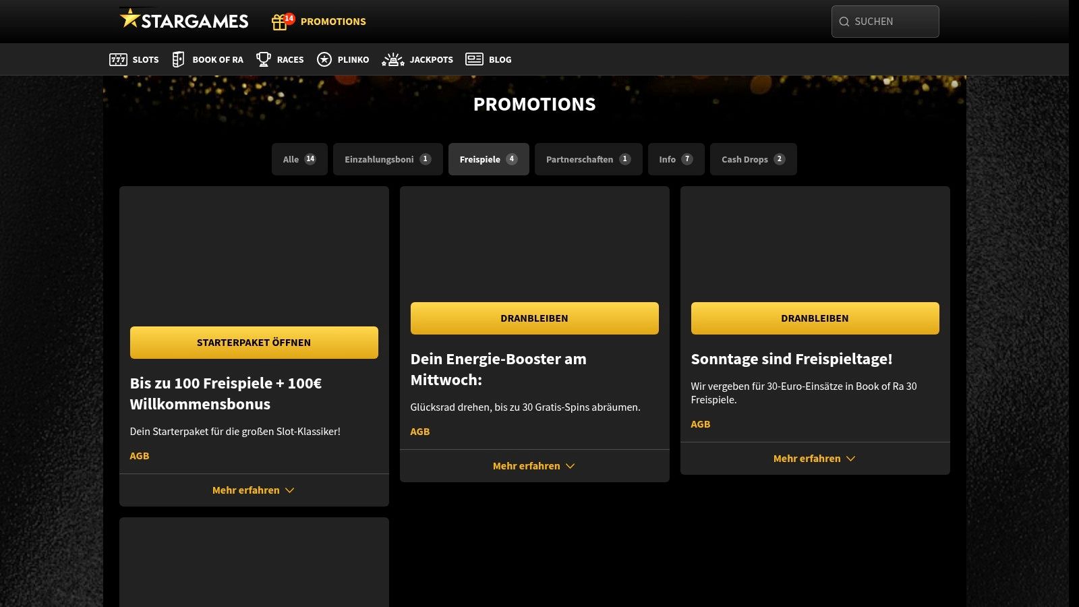Select the Alle promotions tab
Image resolution: width=1079 pixels, height=607 pixels.
[299, 159]
